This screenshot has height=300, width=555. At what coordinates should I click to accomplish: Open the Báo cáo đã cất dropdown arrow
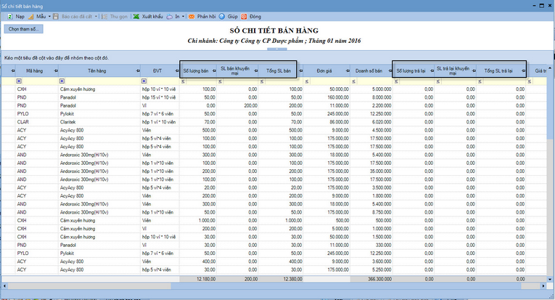96,17
